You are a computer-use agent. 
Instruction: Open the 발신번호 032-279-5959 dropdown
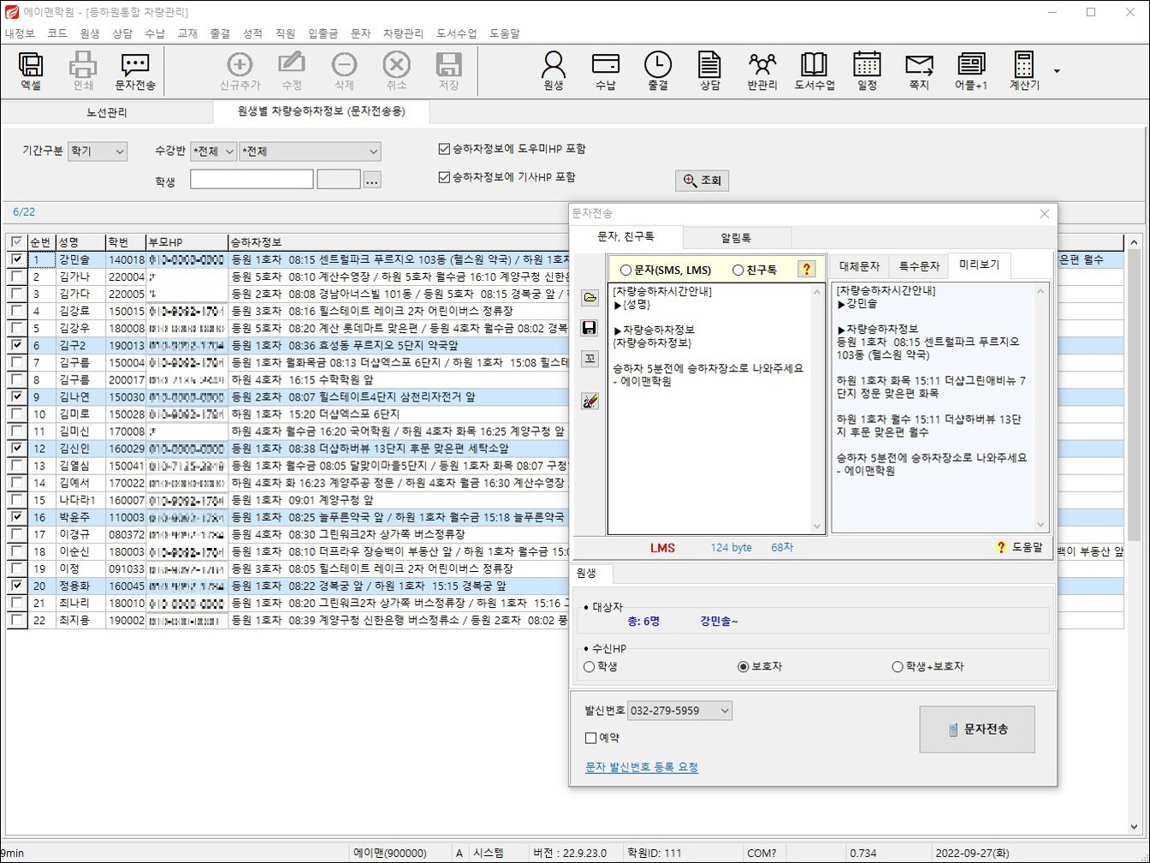[x=680, y=711]
